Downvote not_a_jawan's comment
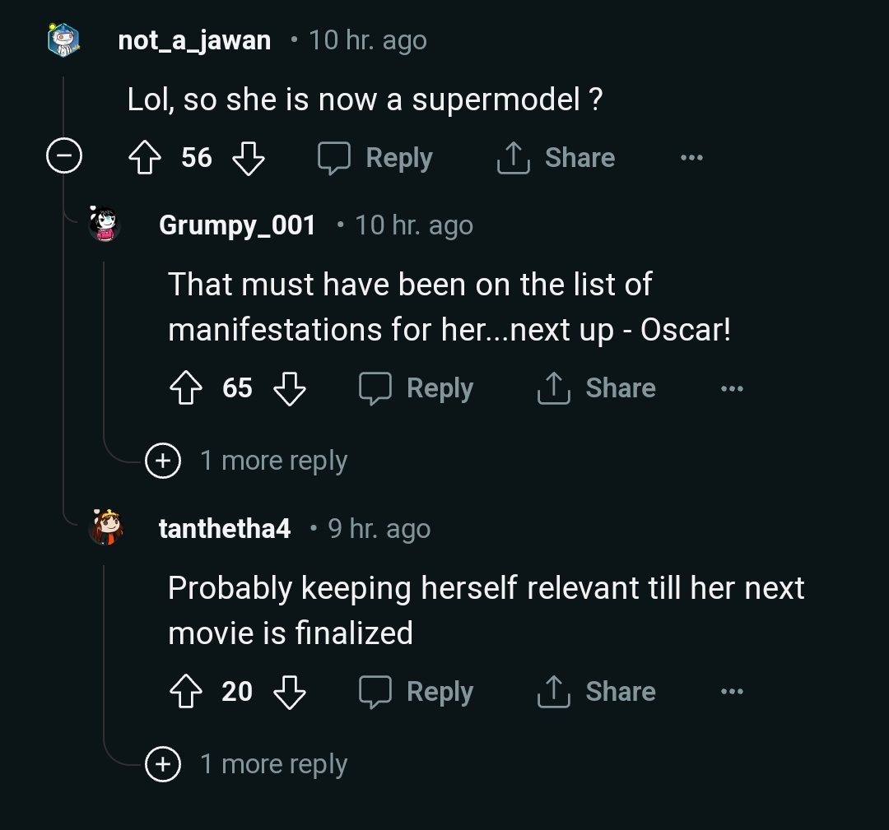 (248, 158)
